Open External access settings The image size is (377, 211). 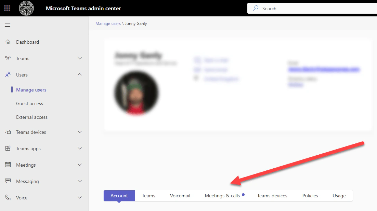pos(32,117)
